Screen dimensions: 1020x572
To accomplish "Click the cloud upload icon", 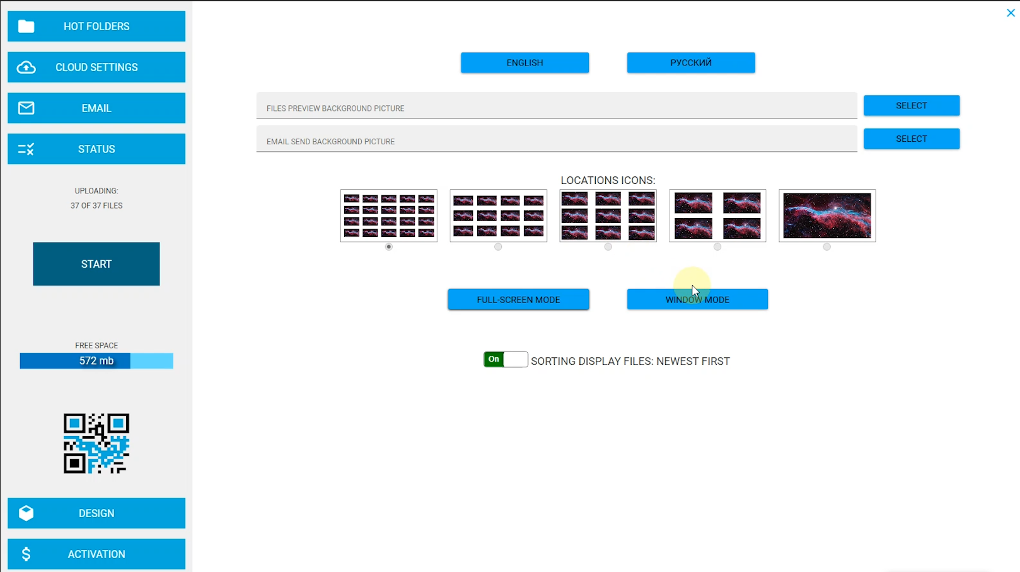I will coord(26,67).
